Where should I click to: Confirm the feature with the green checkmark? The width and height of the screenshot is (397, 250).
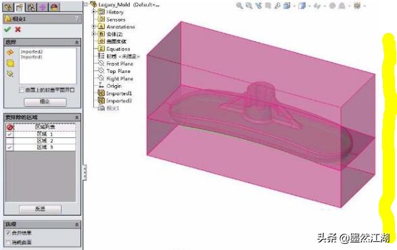point(7,29)
